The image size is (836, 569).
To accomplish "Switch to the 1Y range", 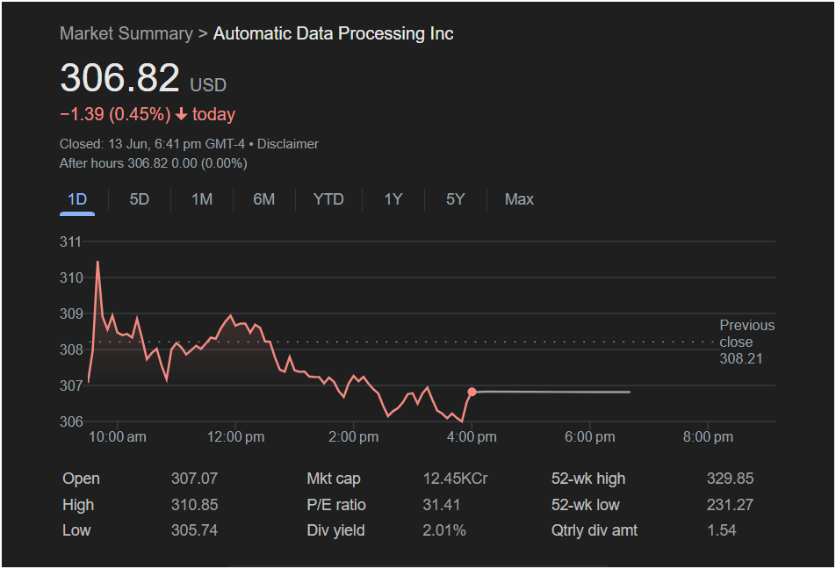I will 393,199.
